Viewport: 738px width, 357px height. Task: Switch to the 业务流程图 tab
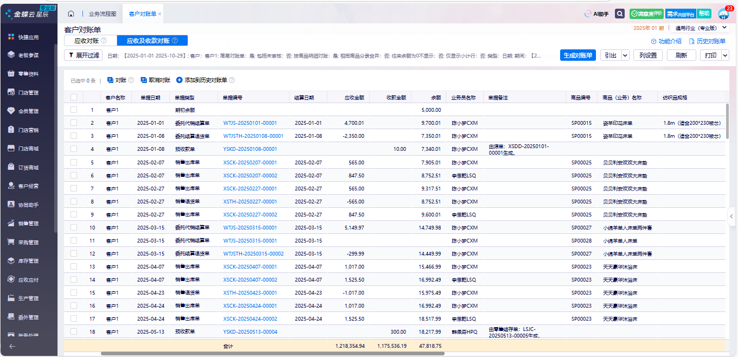click(x=102, y=14)
